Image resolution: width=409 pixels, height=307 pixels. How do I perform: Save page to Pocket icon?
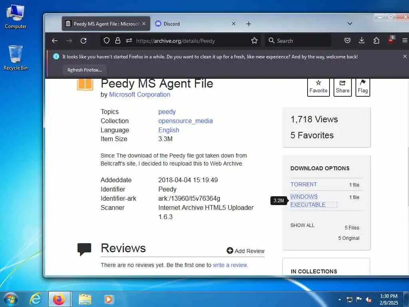[347, 41]
